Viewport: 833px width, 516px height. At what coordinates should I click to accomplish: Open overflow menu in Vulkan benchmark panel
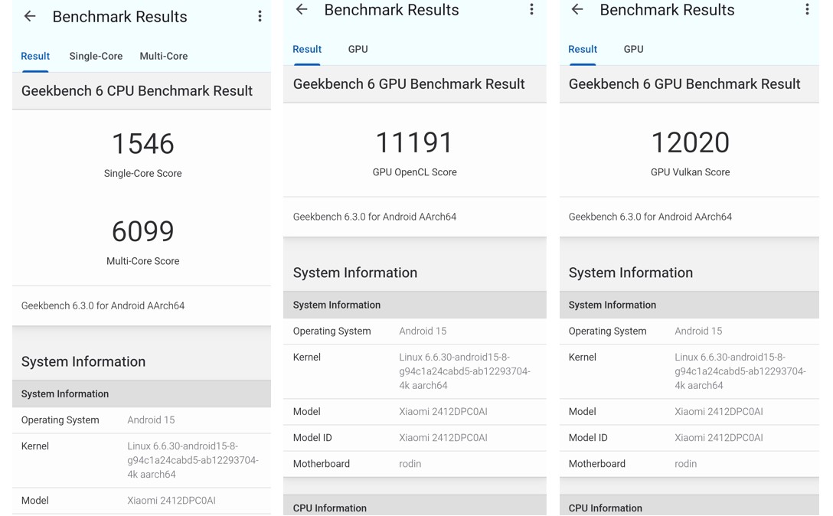point(807,9)
